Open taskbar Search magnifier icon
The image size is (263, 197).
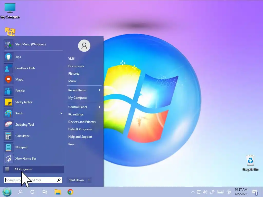click(20, 192)
